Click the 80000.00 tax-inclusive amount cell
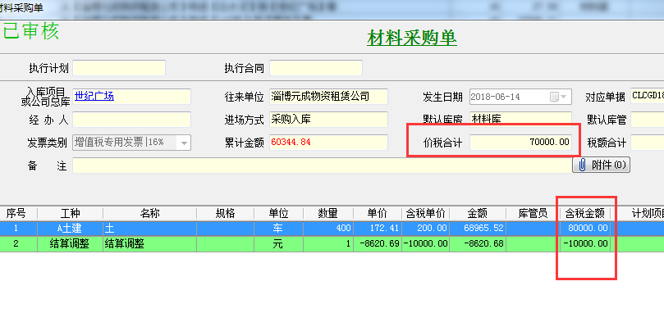Screen dimensions: 664x313 click(x=585, y=229)
